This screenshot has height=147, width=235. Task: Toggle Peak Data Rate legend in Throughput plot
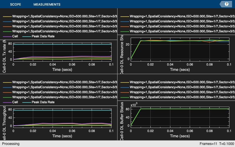click(x=38, y=102)
